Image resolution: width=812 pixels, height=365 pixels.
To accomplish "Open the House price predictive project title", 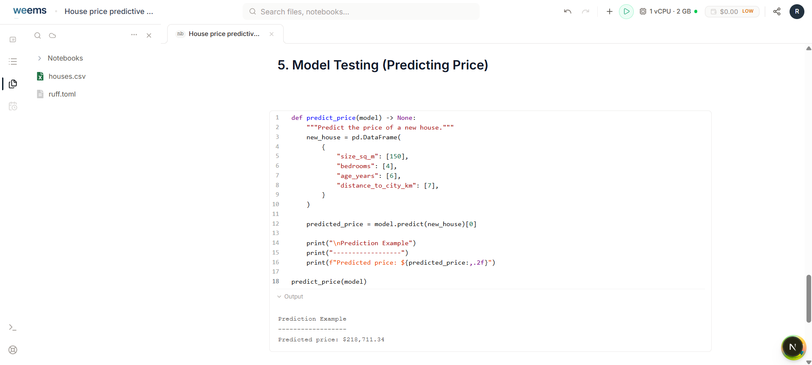I will pos(109,11).
